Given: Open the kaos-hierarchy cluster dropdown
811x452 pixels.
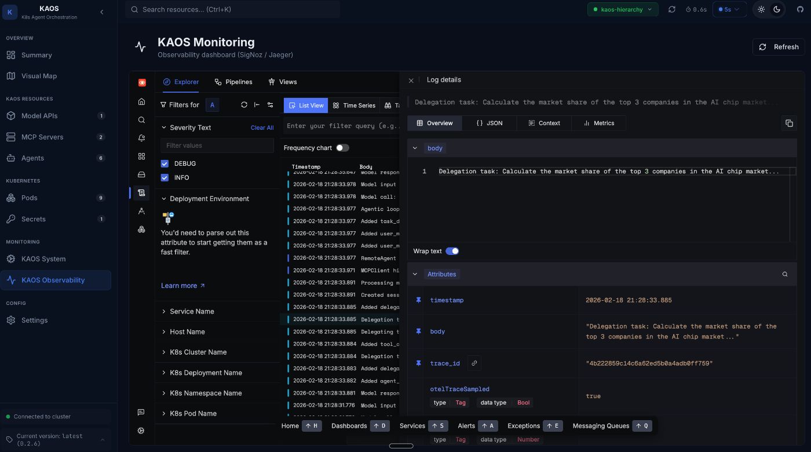Looking at the screenshot, I should (x=623, y=9).
